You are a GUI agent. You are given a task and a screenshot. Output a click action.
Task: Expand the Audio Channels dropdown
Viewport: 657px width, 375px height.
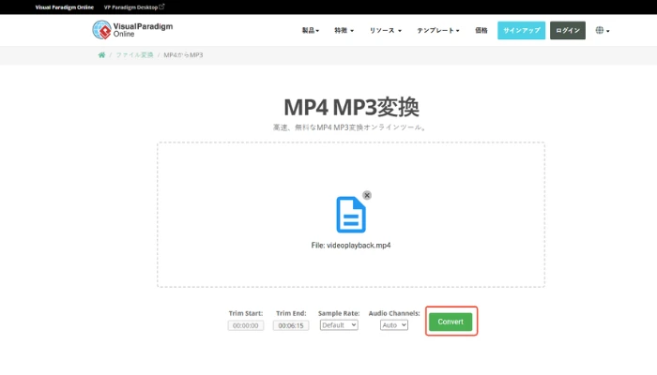pyautogui.click(x=394, y=324)
